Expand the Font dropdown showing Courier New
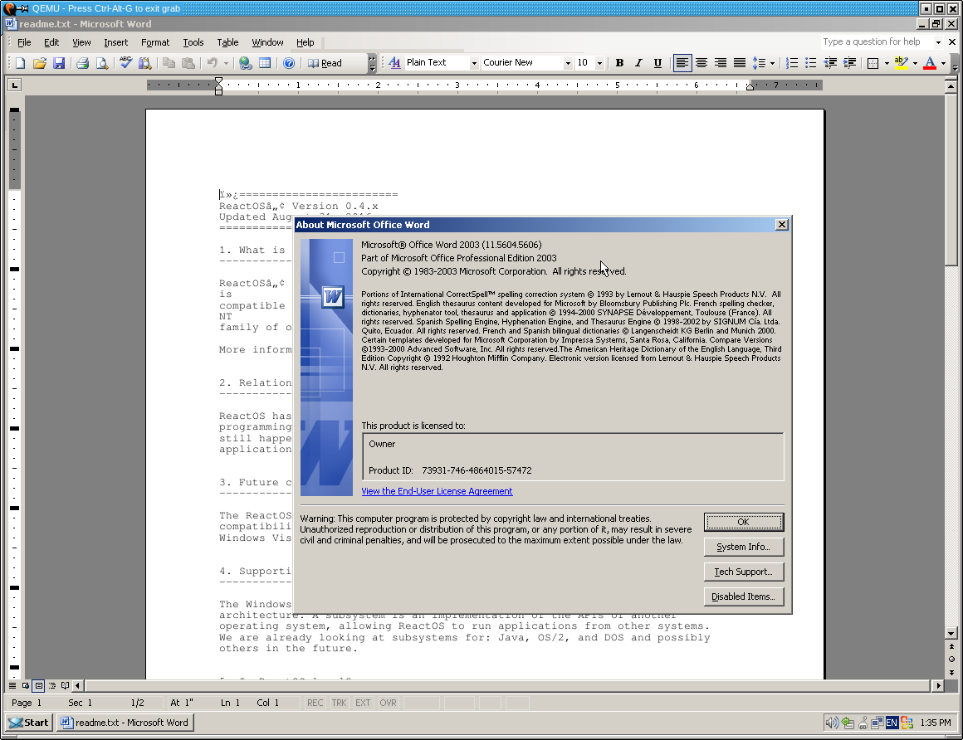Image resolution: width=963 pixels, height=740 pixels. coord(568,63)
